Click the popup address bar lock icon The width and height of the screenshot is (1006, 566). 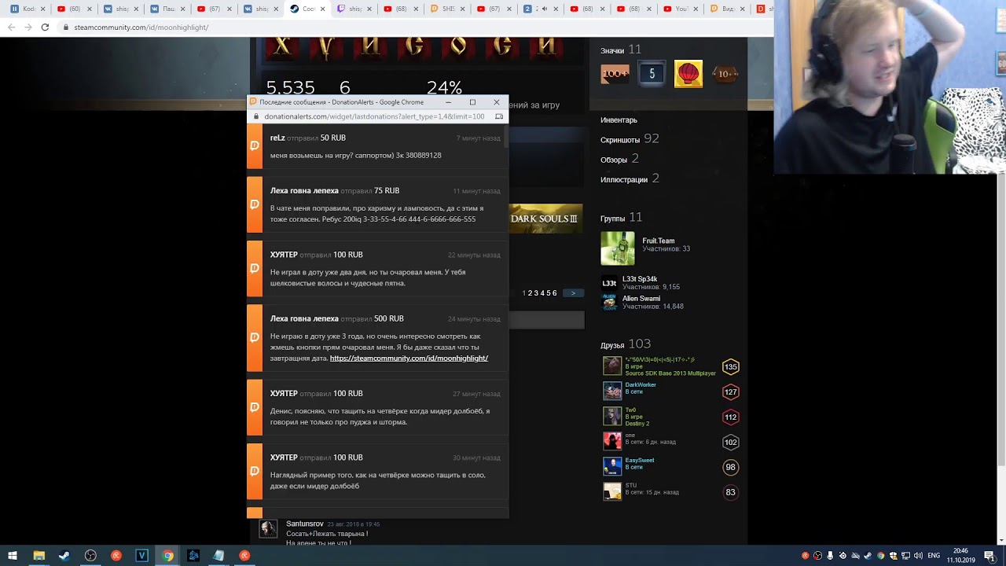[x=255, y=116]
